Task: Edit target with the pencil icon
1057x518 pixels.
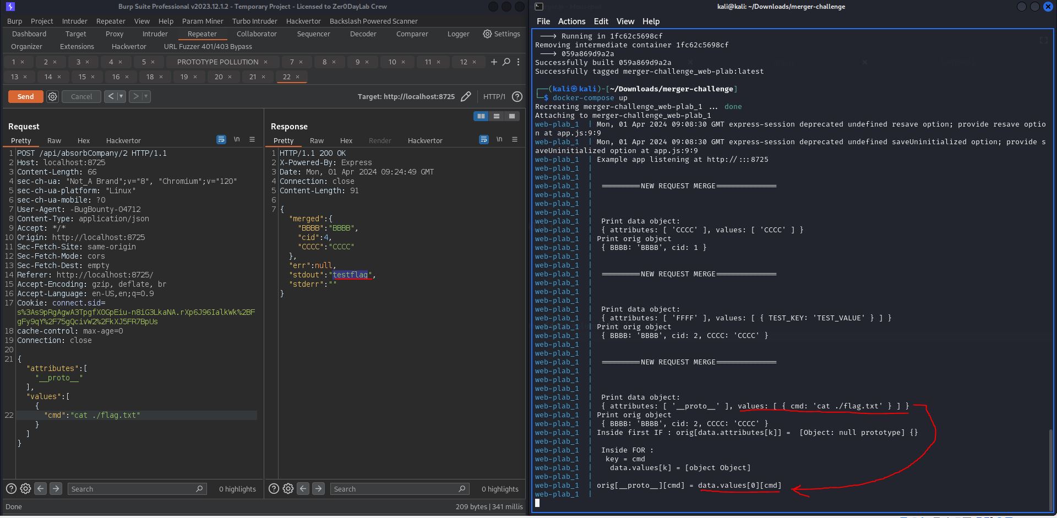Action: coord(466,96)
